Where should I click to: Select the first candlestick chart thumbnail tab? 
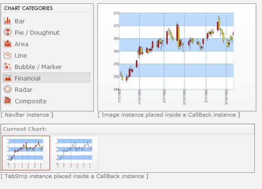[x=26, y=153]
